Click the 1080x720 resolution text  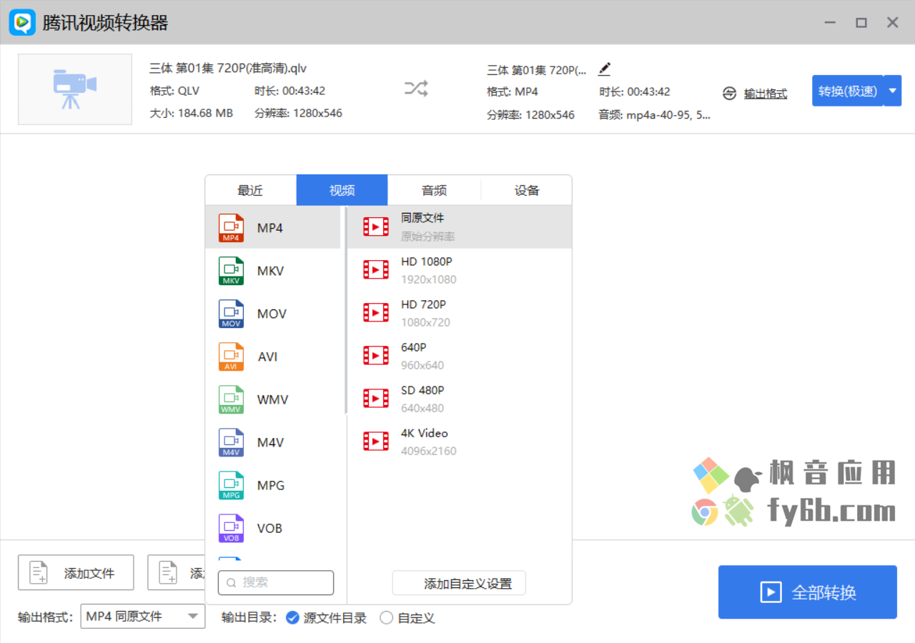426,322
